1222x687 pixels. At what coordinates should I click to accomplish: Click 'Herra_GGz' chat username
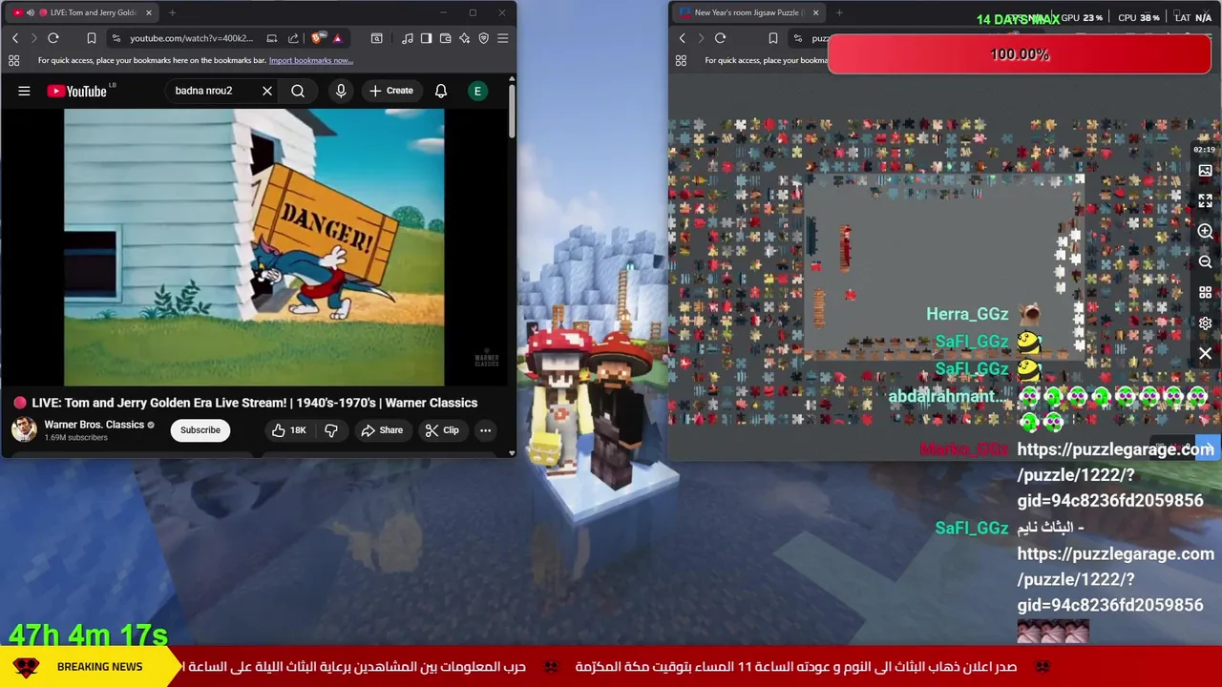tap(967, 314)
